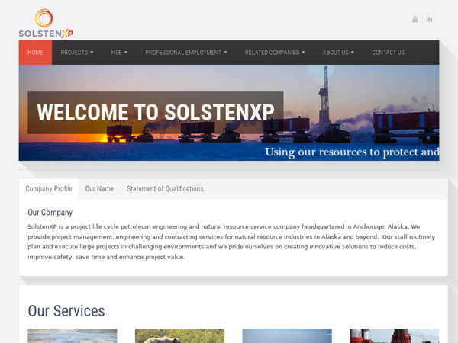Expand the Related Companies dropdown
Image resolution: width=458 pixels, height=343 pixels.
(275, 53)
